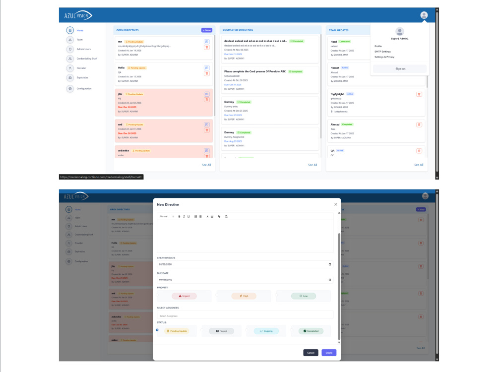Viewport: 496px width, 372px height.
Task: Open Normal text style dropdown
Action: pos(166,217)
